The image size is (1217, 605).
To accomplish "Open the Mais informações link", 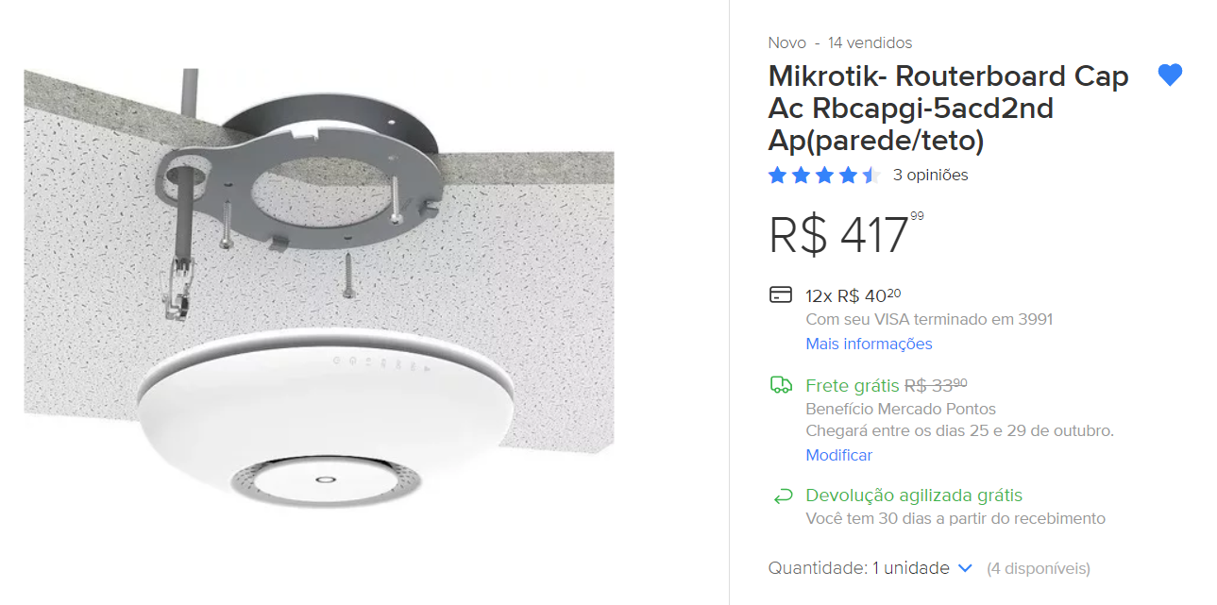I will tap(869, 344).
